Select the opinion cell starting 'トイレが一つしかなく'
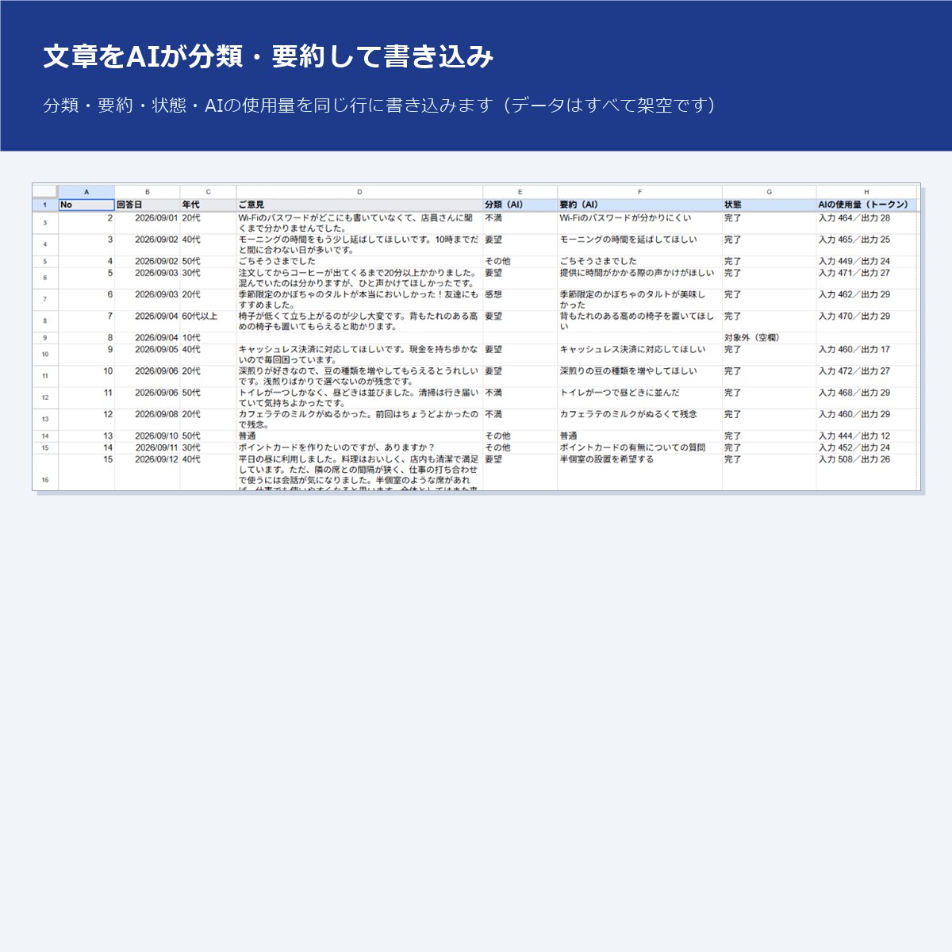This screenshot has height=952, width=952. pos(359,397)
